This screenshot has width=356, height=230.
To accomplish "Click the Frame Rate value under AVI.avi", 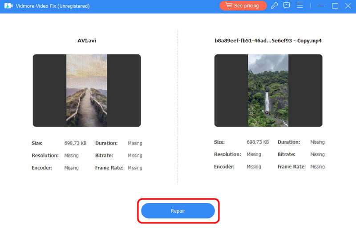I will 135,168.
